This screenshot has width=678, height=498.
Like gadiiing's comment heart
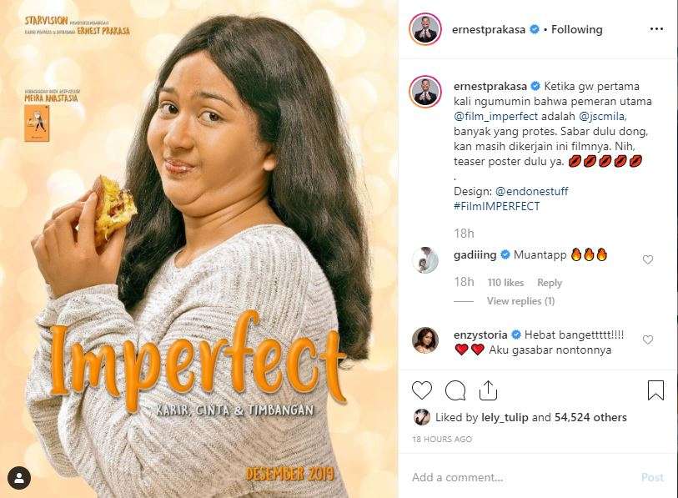(x=648, y=260)
